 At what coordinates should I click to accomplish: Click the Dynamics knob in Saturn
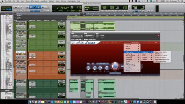click(x=107, y=68)
